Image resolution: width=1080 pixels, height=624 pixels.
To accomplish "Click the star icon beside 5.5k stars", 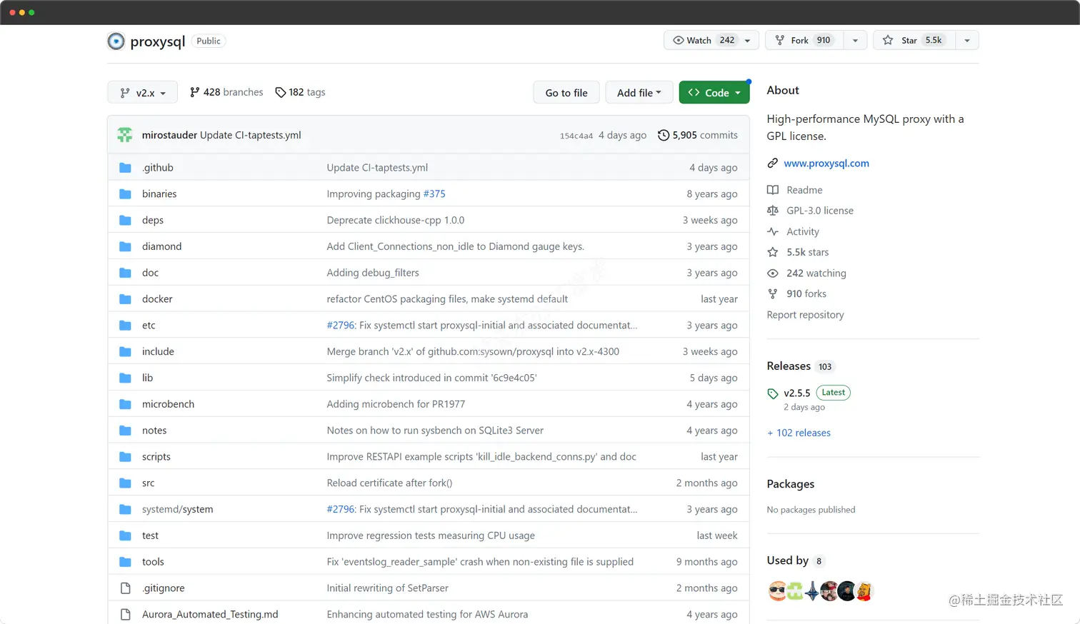I will pyautogui.click(x=772, y=252).
